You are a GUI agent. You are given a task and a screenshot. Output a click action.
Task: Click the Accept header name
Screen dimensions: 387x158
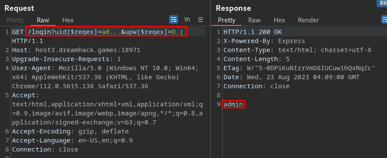pos(26,95)
